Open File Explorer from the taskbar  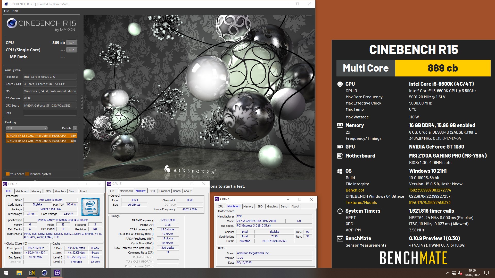[x=19, y=273]
